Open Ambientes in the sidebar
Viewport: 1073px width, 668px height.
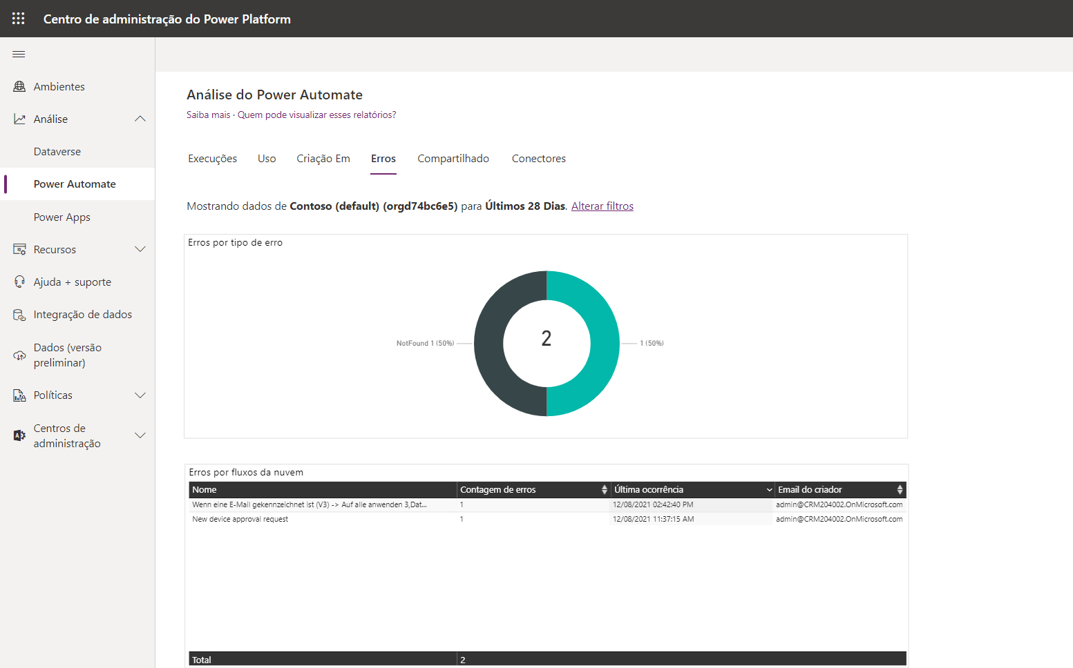pos(77,86)
